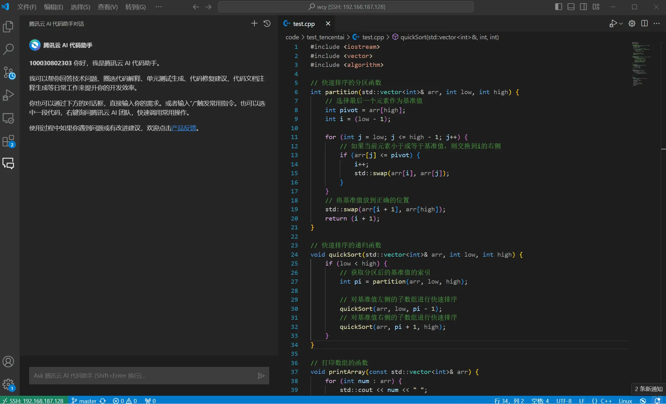Customize layout icon in title bar
This screenshot has width=666, height=404.
click(596, 7)
